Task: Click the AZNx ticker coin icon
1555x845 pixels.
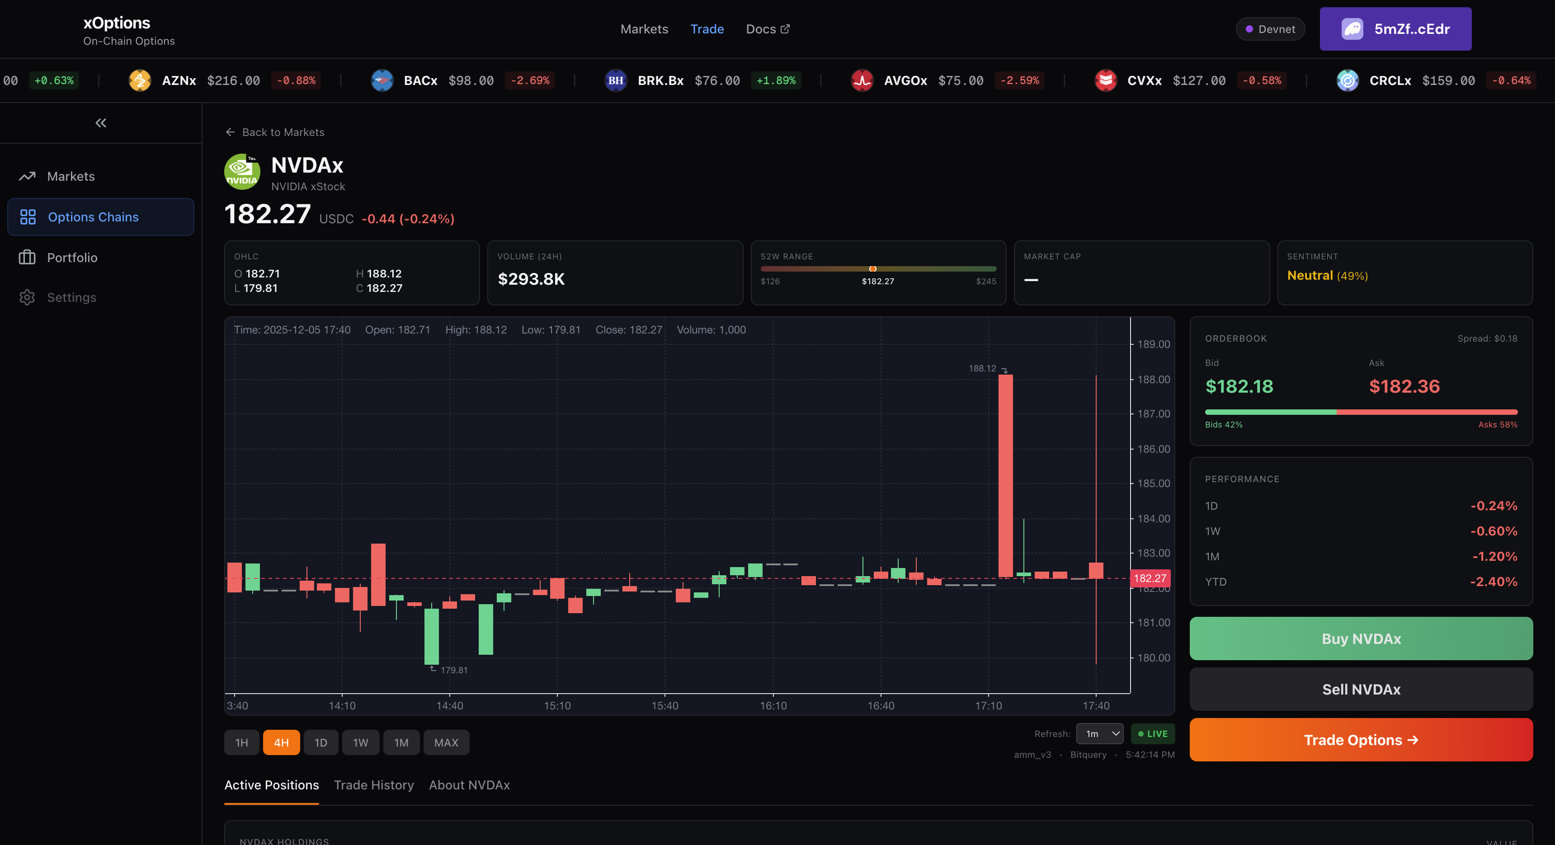Action: [140, 80]
